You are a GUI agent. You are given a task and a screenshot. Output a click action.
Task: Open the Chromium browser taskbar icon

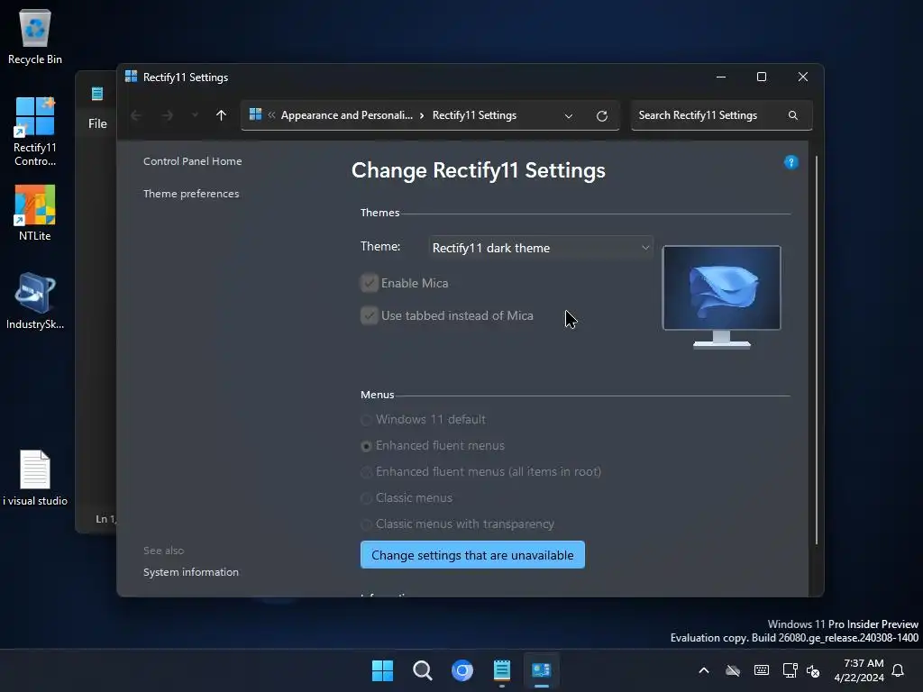pos(462,670)
